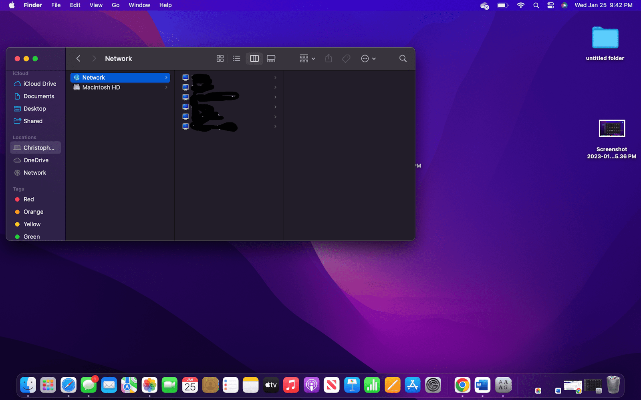The image size is (641, 400).
Task: Select the Screenshot file thumbnail on desktop
Action: [612, 128]
